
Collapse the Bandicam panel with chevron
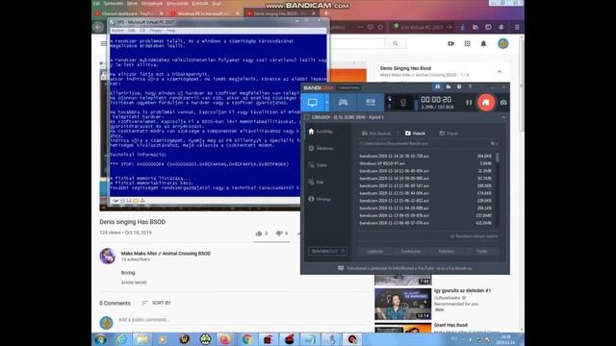pos(503,117)
